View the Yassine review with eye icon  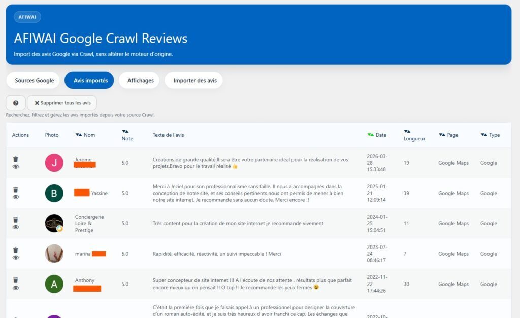[x=16, y=197]
